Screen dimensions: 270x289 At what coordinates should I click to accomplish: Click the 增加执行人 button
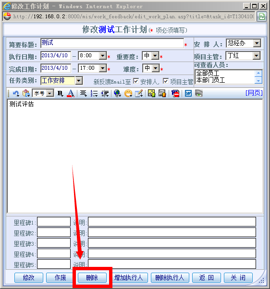click(x=129, y=277)
